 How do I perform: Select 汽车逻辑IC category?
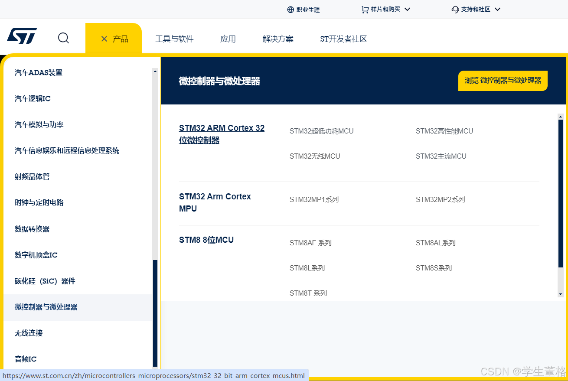click(x=33, y=98)
